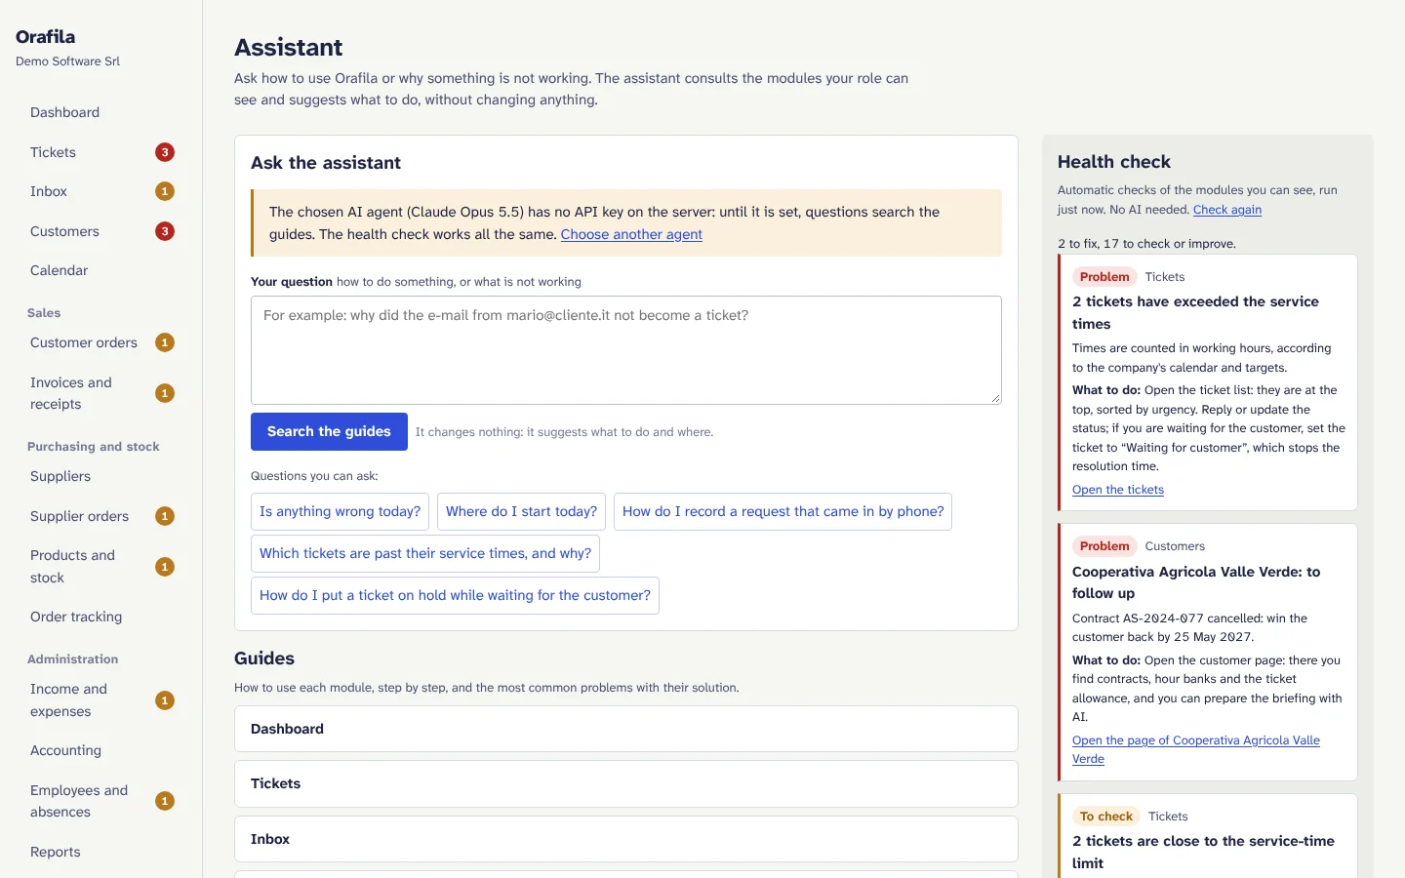Expand the Tickets guide
This screenshot has height=878, width=1405.
(626, 783)
